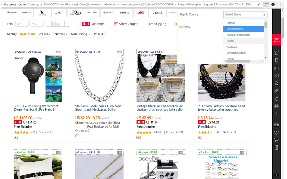Click the plus icon at sidebar bottom
The width and height of the screenshot is (287, 179).
tap(277, 175)
